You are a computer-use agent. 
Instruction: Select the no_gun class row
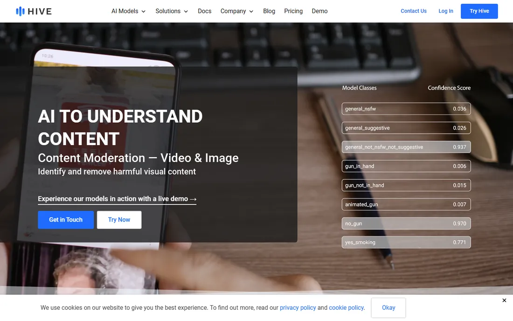[x=406, y=223]
